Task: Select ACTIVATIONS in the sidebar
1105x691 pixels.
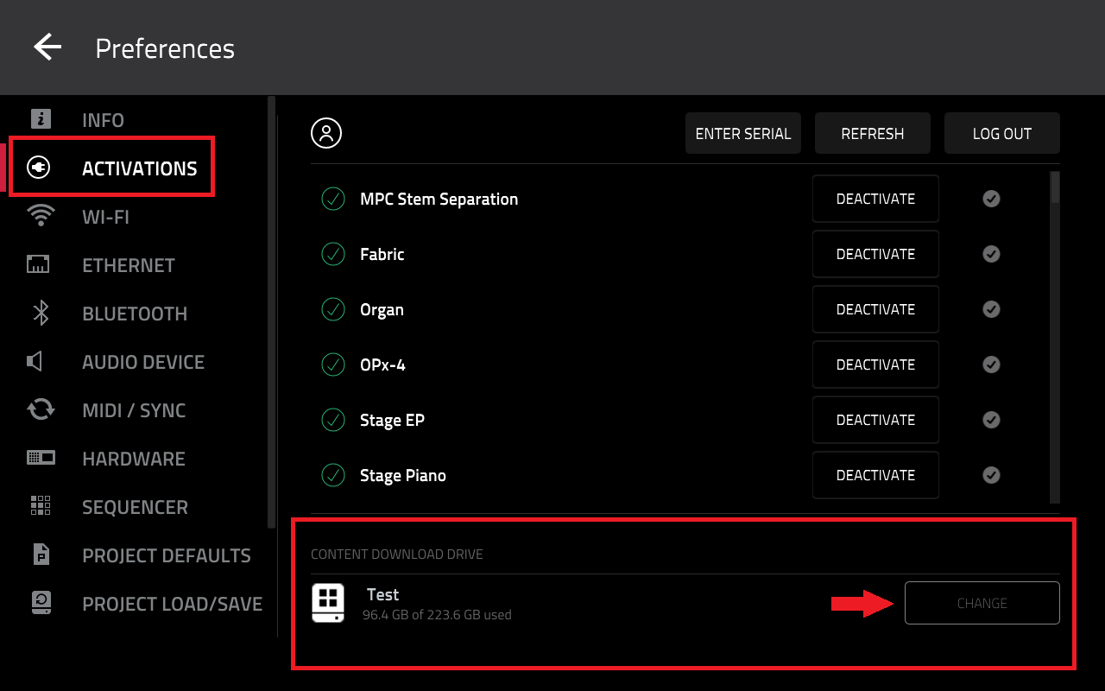Action: pyautogui.click(x=138, y=168)
